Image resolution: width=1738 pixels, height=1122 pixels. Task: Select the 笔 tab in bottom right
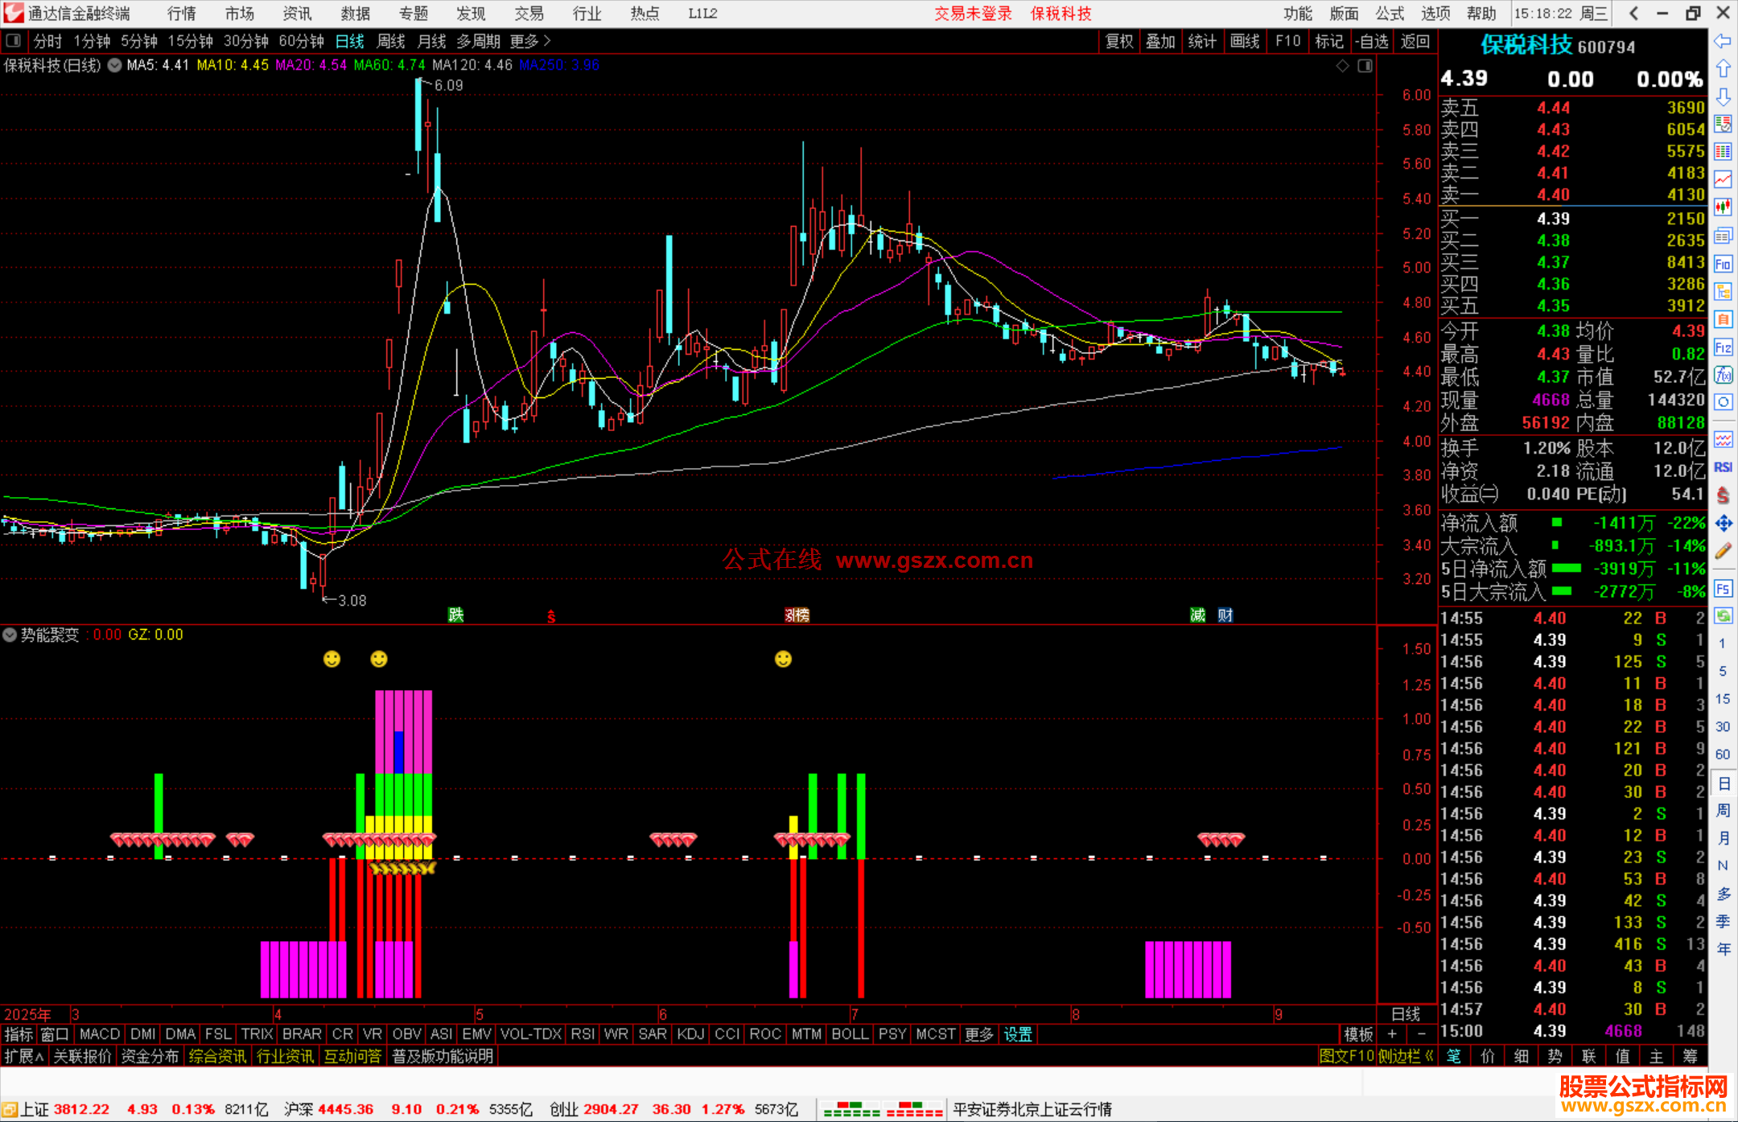(x=1454, y=1056)
